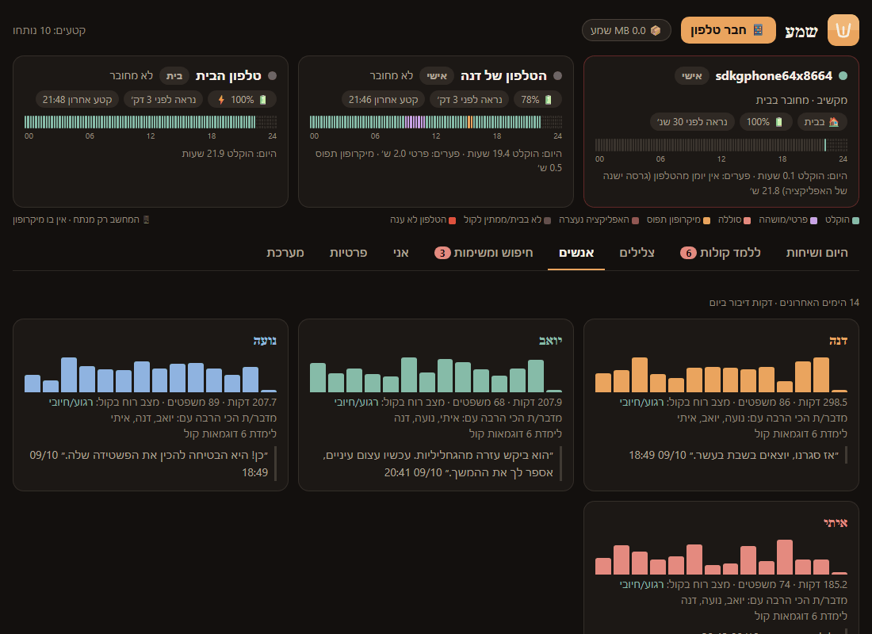Click the purple segment in Dana's phone timeline
Screen dimensions: 872x634
coord(415,122)
